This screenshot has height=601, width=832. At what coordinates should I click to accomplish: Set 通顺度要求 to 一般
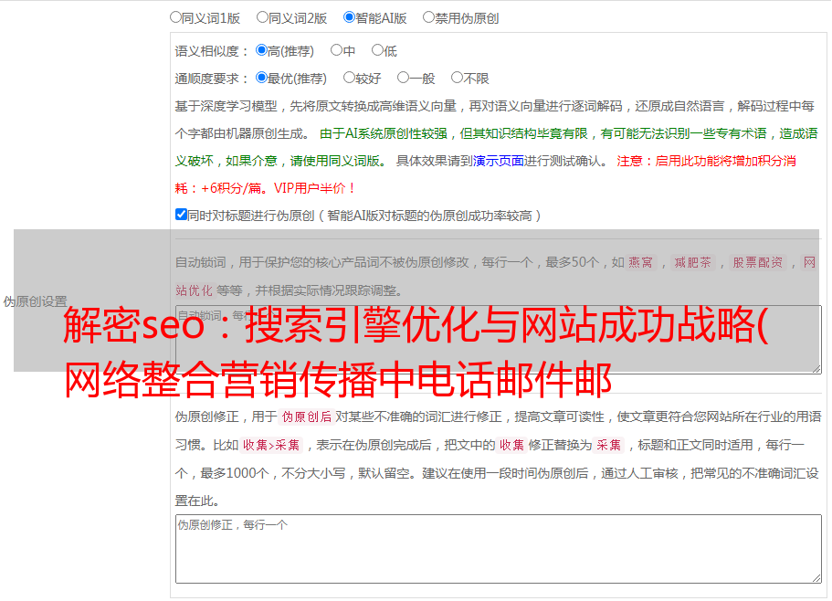coord(403,78)
